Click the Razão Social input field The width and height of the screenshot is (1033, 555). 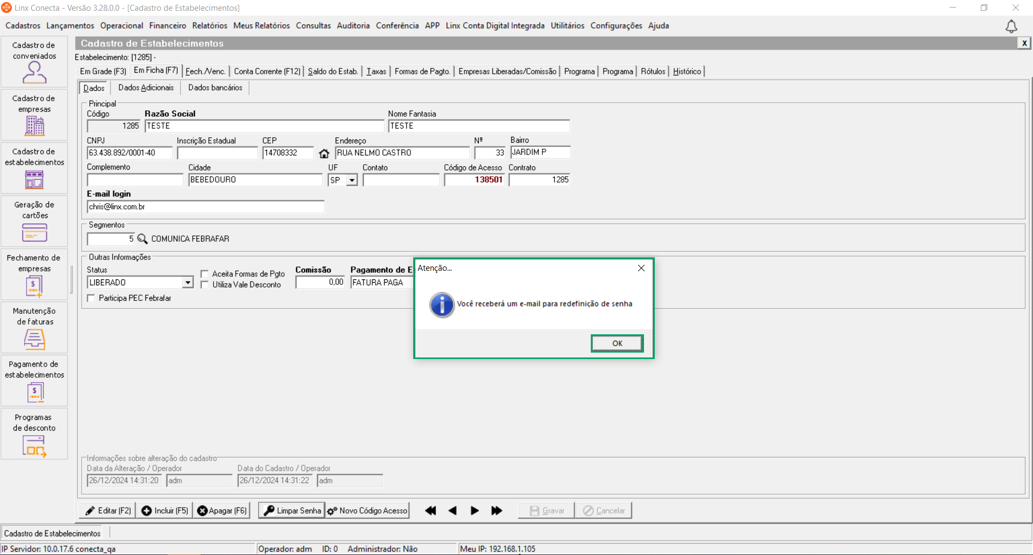(x=264, y=126)
